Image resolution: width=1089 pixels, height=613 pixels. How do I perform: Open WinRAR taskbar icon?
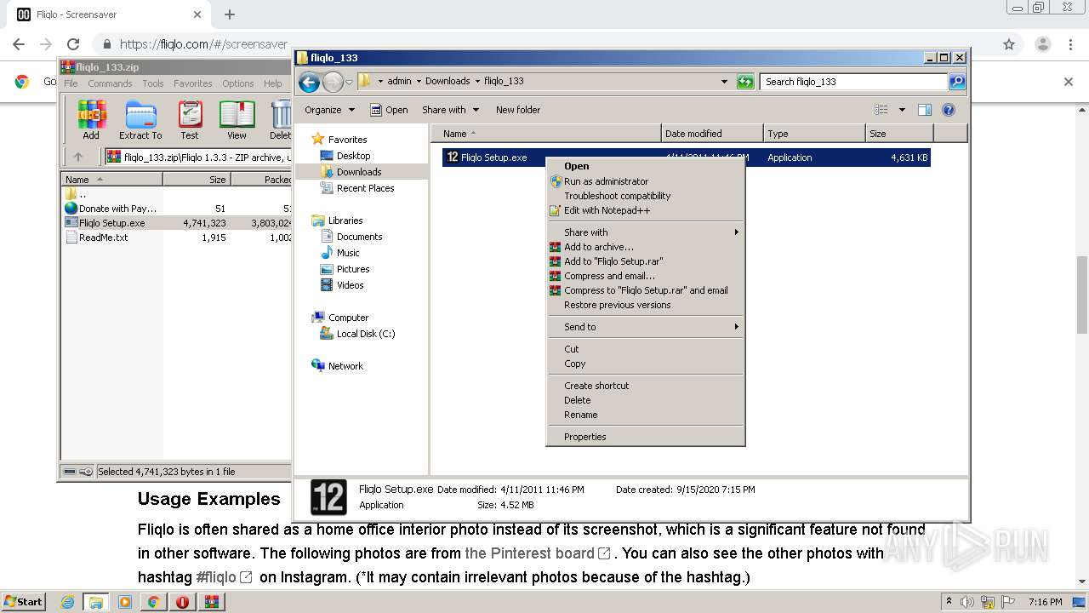pos(211,602)
